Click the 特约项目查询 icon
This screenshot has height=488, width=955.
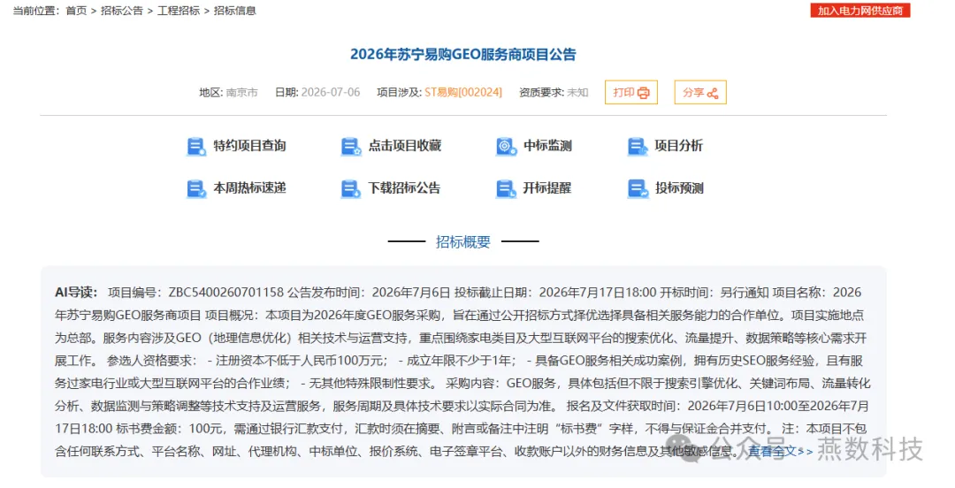pos(195,146)
